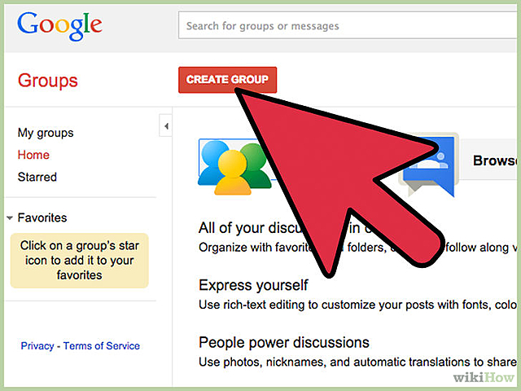Viewport: 521px width, 391px height.
Task: Collapse the Favorites section triangle
Action: (x=10, y=218)
